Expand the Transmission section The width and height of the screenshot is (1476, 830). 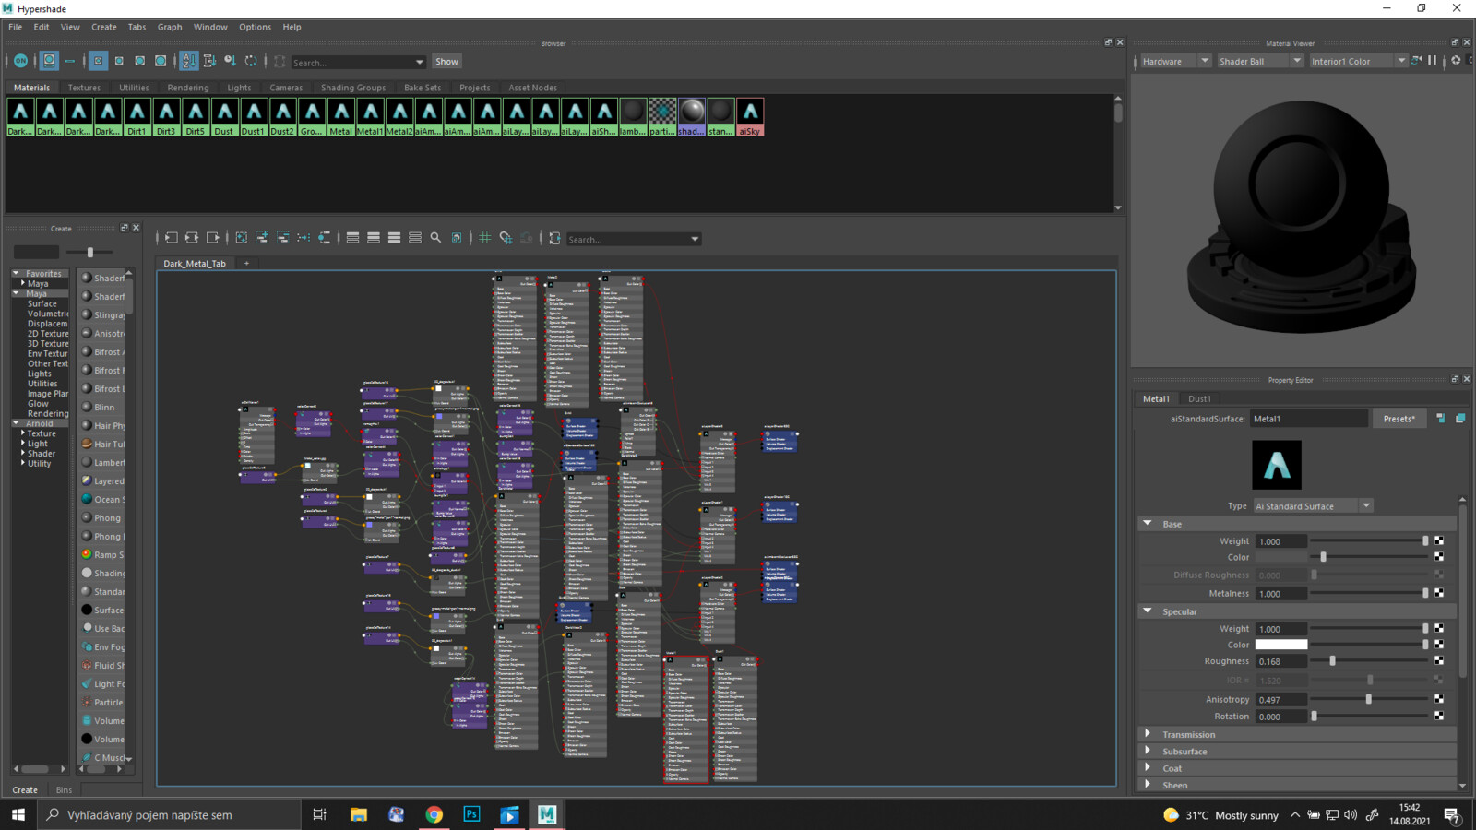1148,734
